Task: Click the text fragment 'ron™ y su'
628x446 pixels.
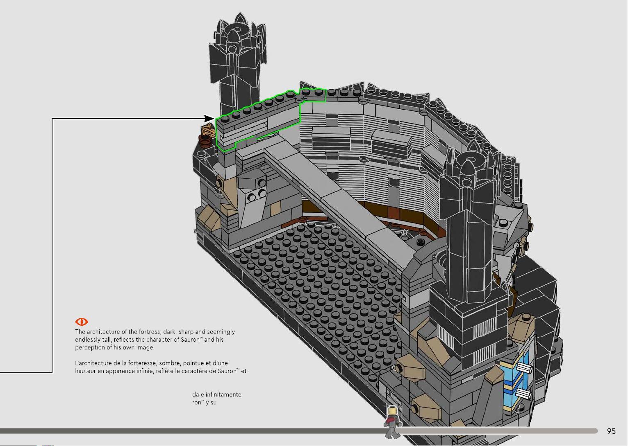Action: point(204,403)
